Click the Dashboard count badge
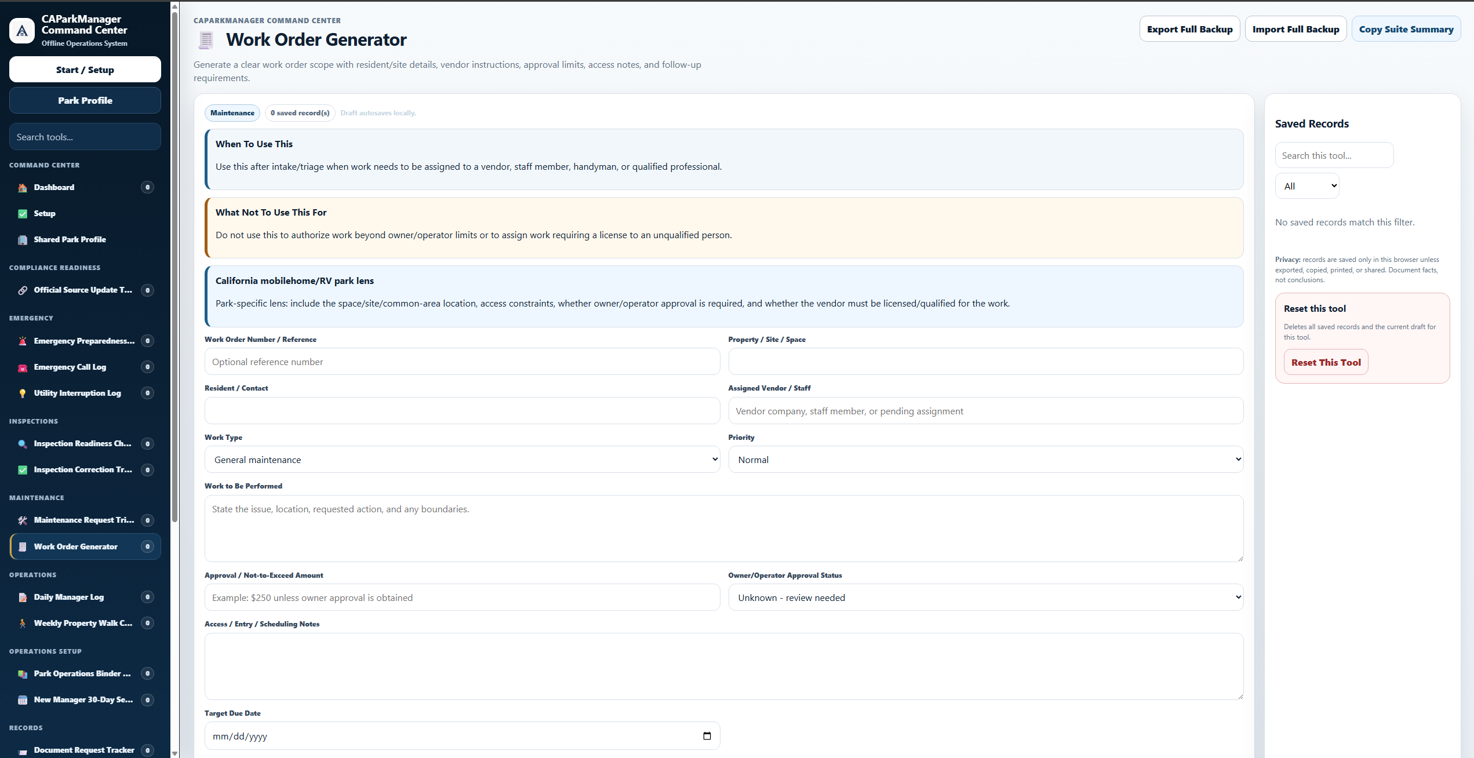This screenshot has height=758, width=1474. pyautogui.click(x=147, y=187)
